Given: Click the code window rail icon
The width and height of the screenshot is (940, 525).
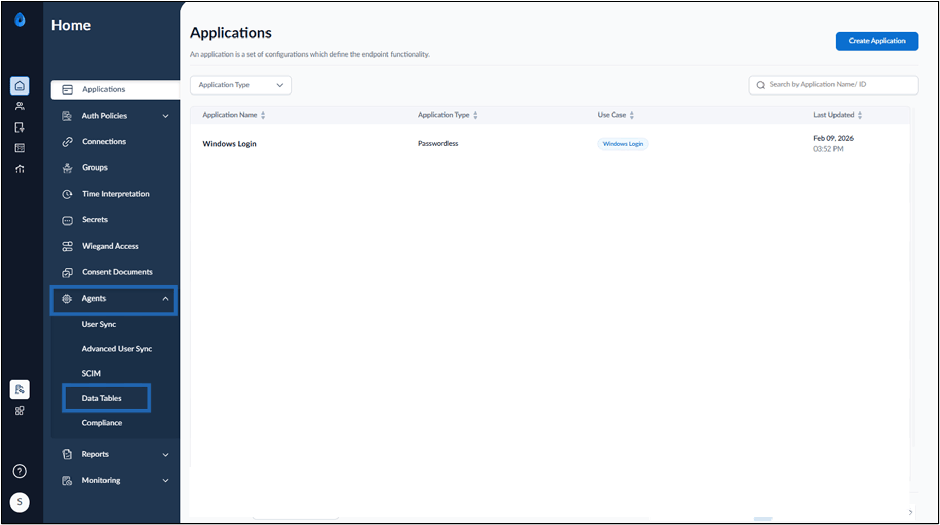Looking at the screenshot, I should (20, 148).
